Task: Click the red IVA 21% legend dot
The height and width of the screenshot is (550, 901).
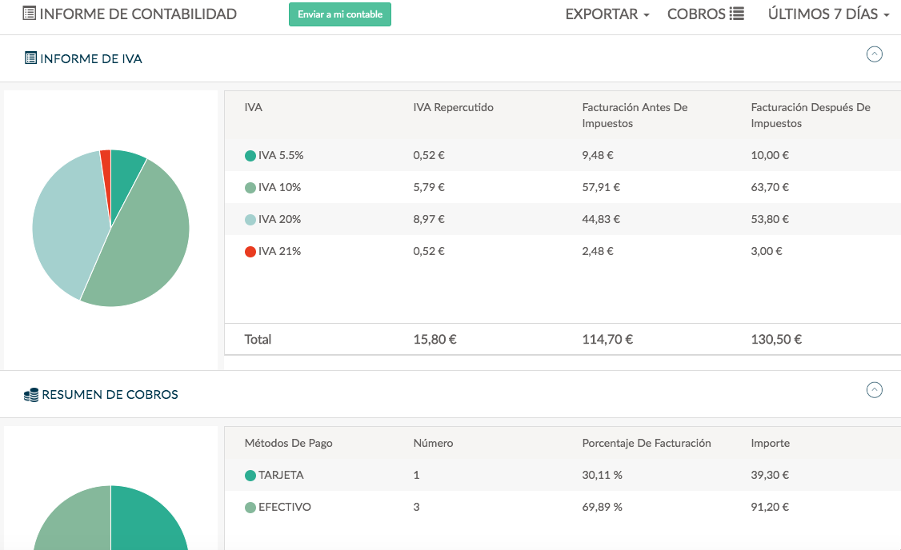Action: (250, 252)
